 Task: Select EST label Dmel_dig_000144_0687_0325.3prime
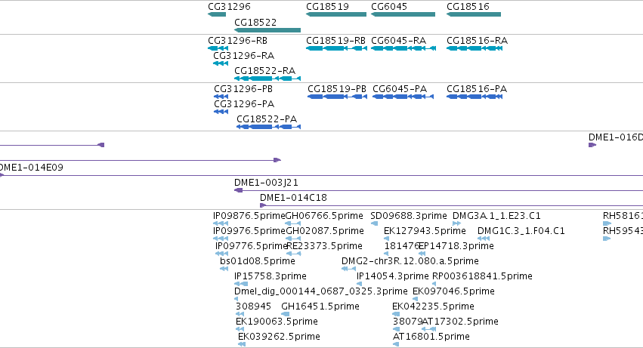point(321,292)
